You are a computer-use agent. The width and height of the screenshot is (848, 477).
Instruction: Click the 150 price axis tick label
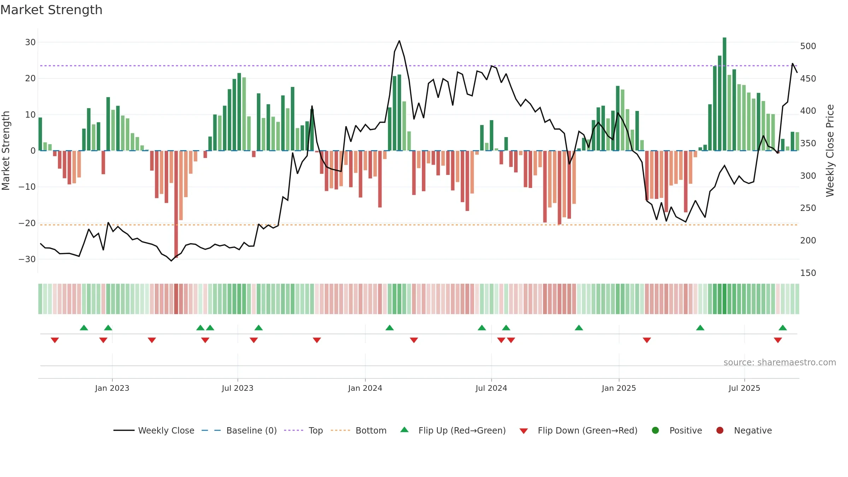pos(808,273)
